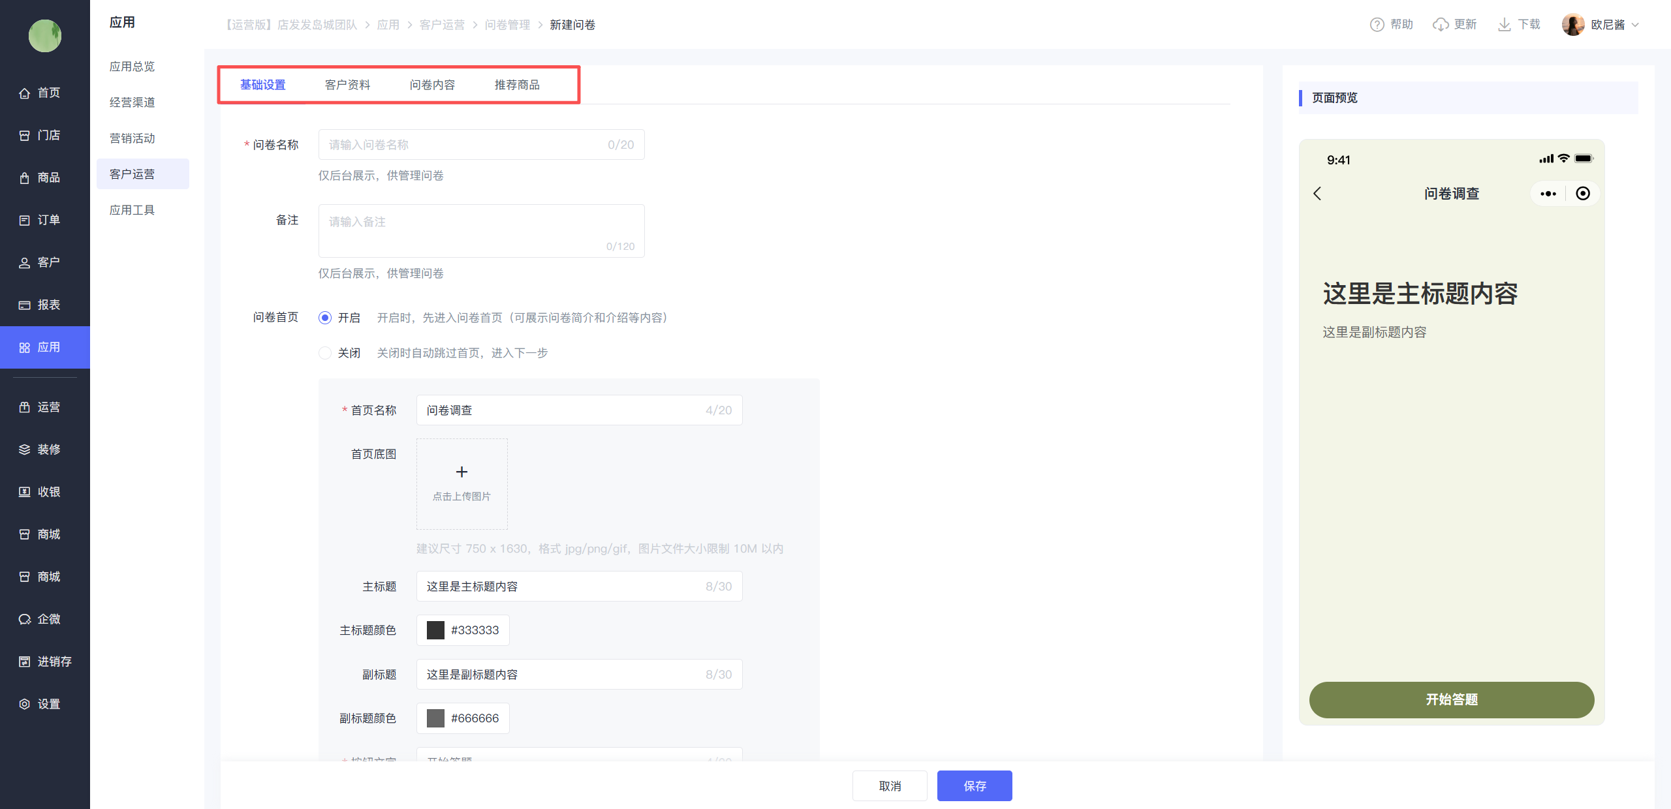The image size is (1671, 809).
Task: Click the Update (更新) cloud icon
Action: pyautogui.click(x=1441, y=25)
